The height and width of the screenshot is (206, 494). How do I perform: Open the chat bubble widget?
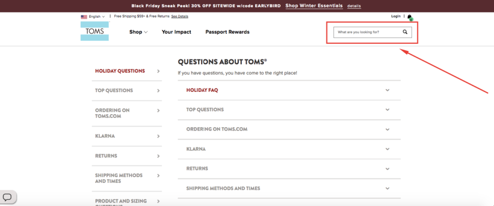pyautogui.click(x=8, y=197)
